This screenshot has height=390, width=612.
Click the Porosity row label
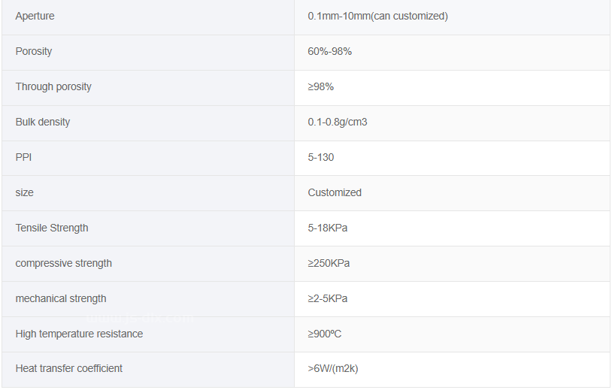(x=34, y=52)
